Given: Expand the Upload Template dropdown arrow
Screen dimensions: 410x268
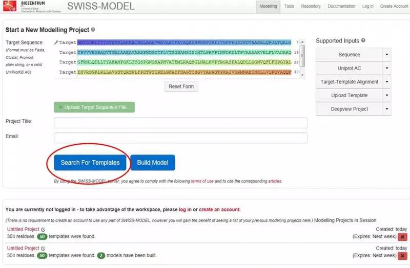Looking at the screenshot, I should click(387, 95).
